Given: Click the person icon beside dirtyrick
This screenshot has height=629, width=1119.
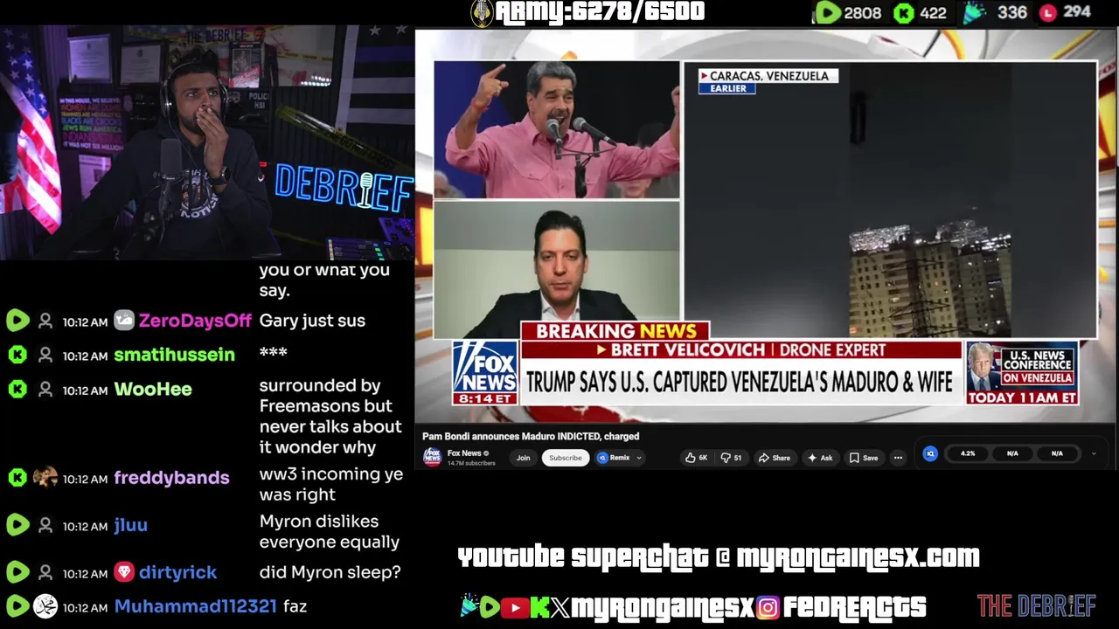Looking at the screenshot, I should (x=45, y=573).
